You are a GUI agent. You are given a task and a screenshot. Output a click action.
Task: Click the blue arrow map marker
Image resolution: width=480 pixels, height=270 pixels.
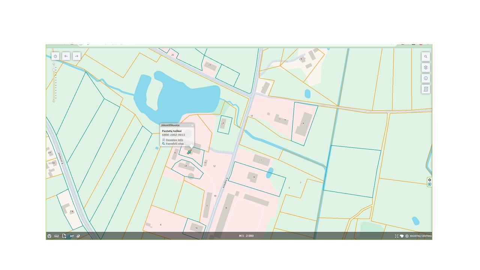pos(189,152)
